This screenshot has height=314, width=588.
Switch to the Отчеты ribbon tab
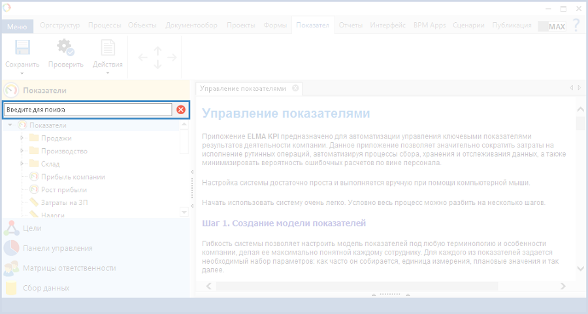(x=351, y=25)
